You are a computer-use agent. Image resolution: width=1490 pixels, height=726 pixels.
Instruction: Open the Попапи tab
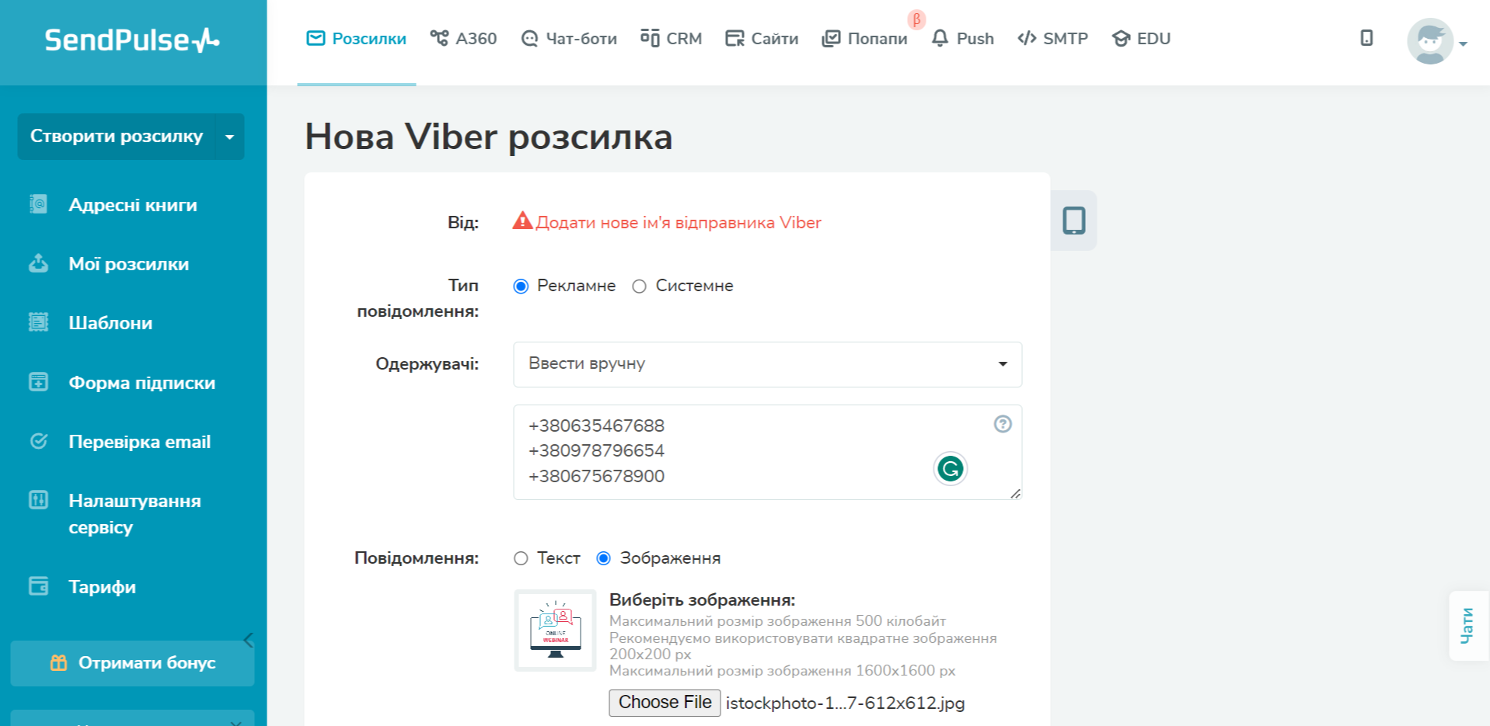pyautogui.click(x=864, y=39)
